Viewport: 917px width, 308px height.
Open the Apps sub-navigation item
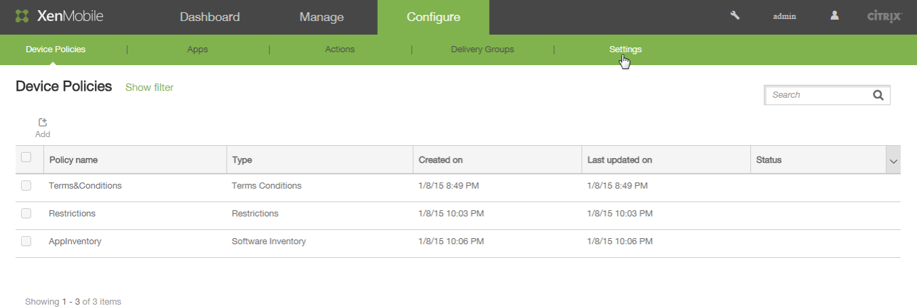click(x=197, y=50)
